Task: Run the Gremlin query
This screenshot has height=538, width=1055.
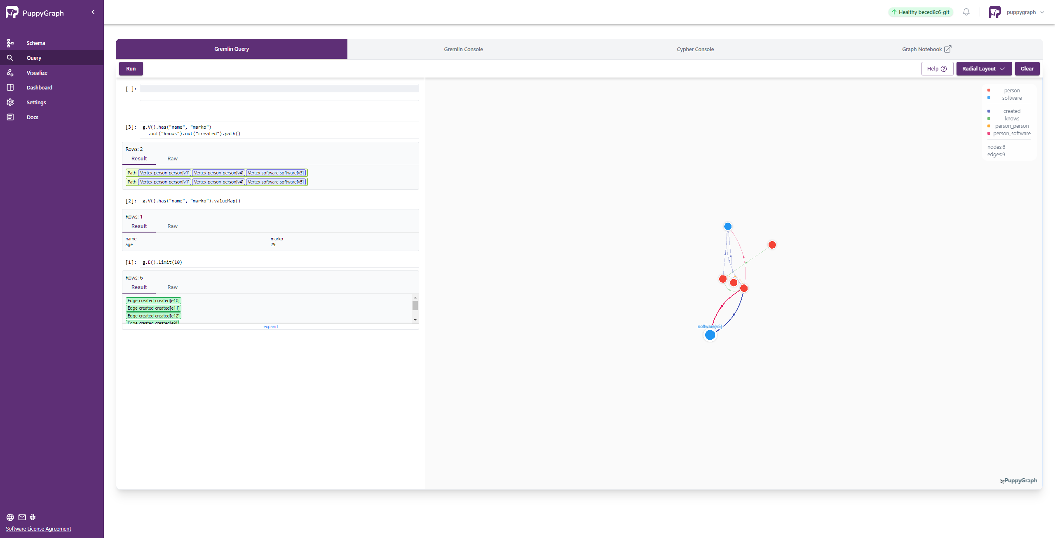Action: (x=131, y=68)
